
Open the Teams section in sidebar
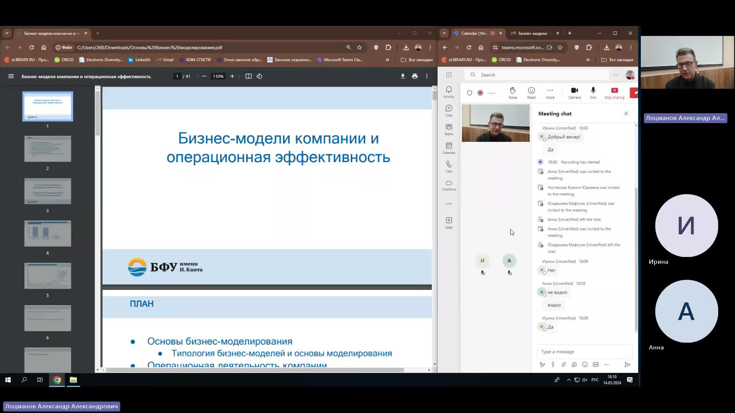[x=449, y=129]
